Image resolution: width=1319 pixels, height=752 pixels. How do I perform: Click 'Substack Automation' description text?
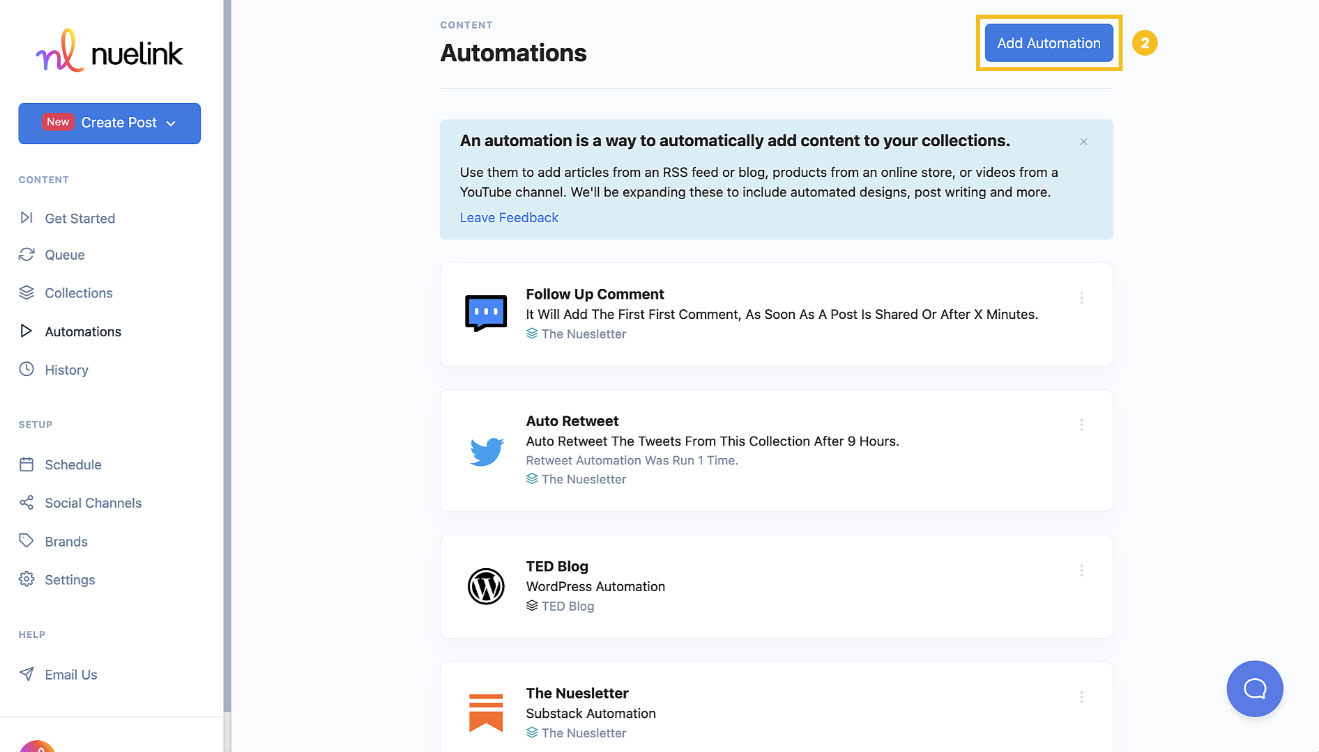pos(590,713)
